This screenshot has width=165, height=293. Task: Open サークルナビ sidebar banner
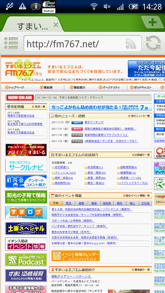(26, 166)
